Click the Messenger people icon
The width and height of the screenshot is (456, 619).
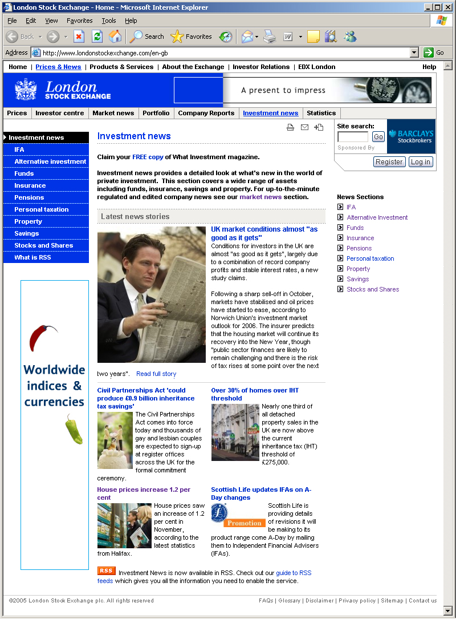click(x=350, y=37)
